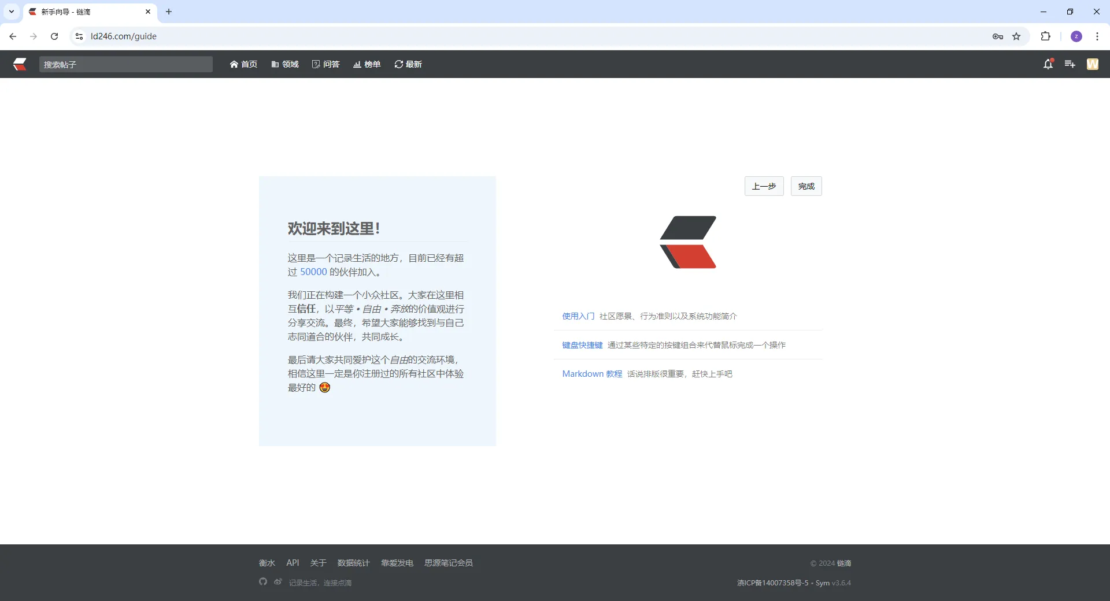This screenshot has width=1110, height=601.
Task: Open the GitHub icon in the footer
Action: 263,582
